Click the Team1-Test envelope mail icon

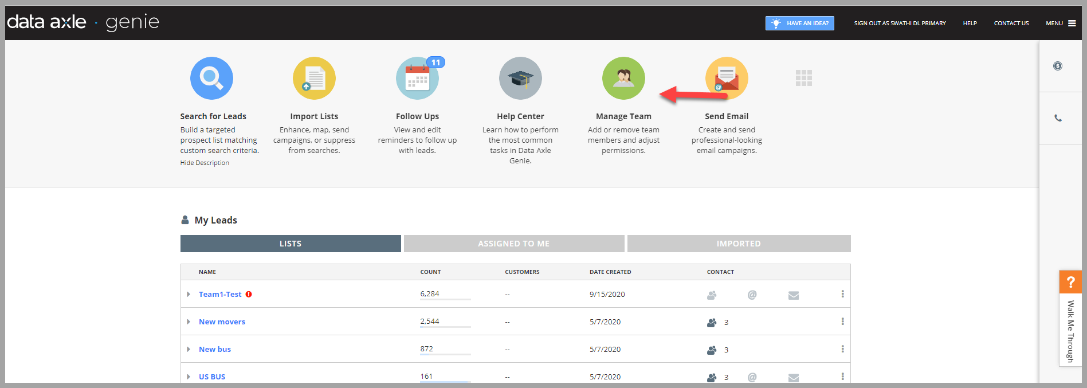pyautogui.click(x=794, y=295)
